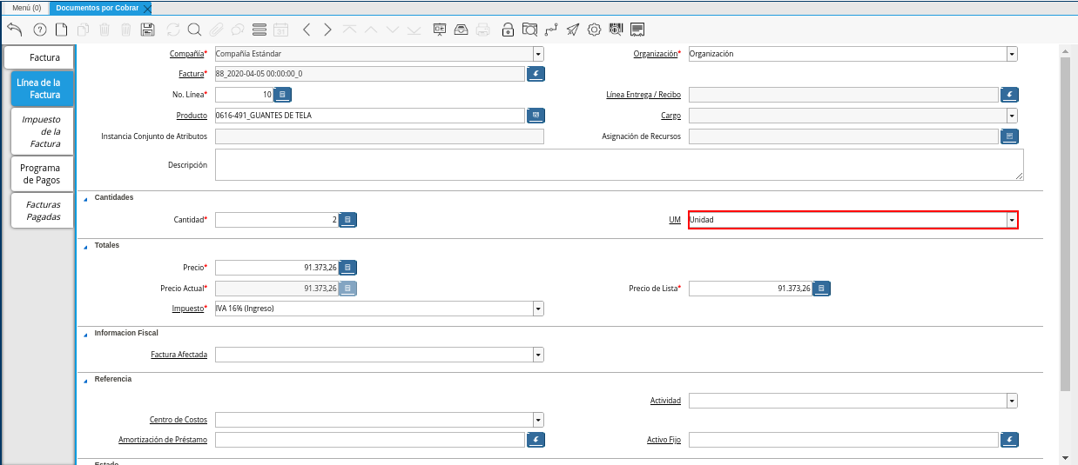Screen dimensions: 1078x465
Task: Click the undo changes arrow icon
Action: tap(15, 30)
